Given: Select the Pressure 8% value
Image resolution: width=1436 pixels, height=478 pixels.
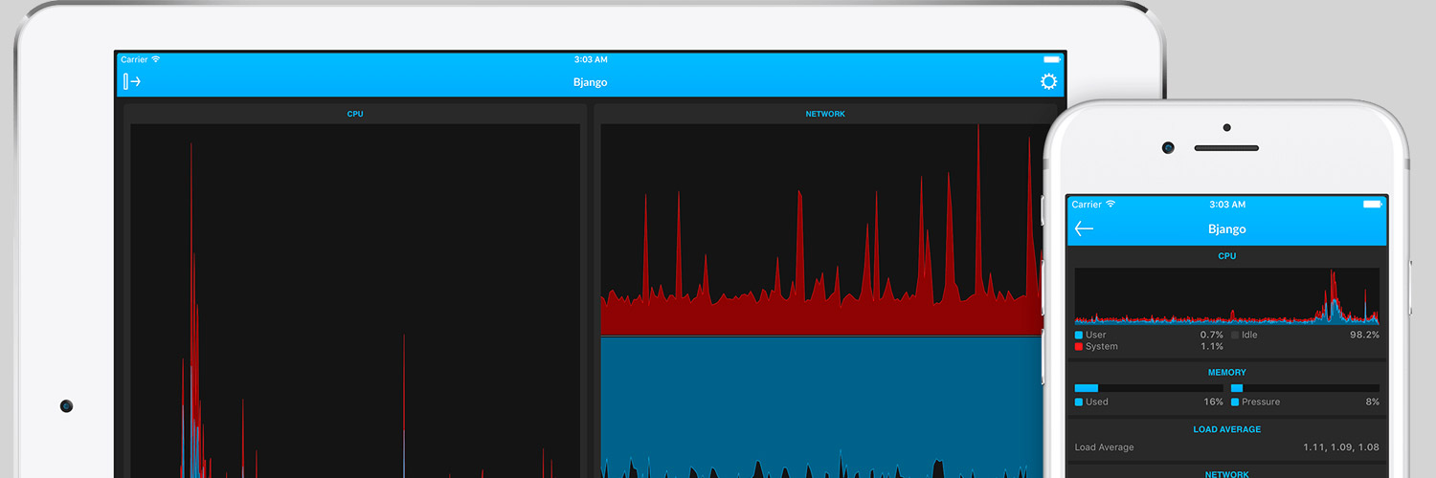Looking at the screenshot, I should point(1373,402).
